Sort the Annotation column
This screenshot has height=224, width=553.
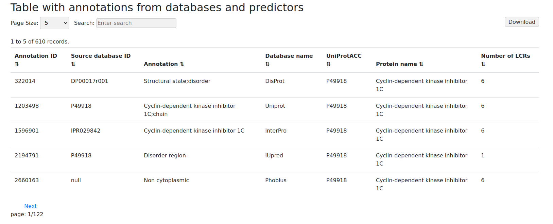point(182,64)
